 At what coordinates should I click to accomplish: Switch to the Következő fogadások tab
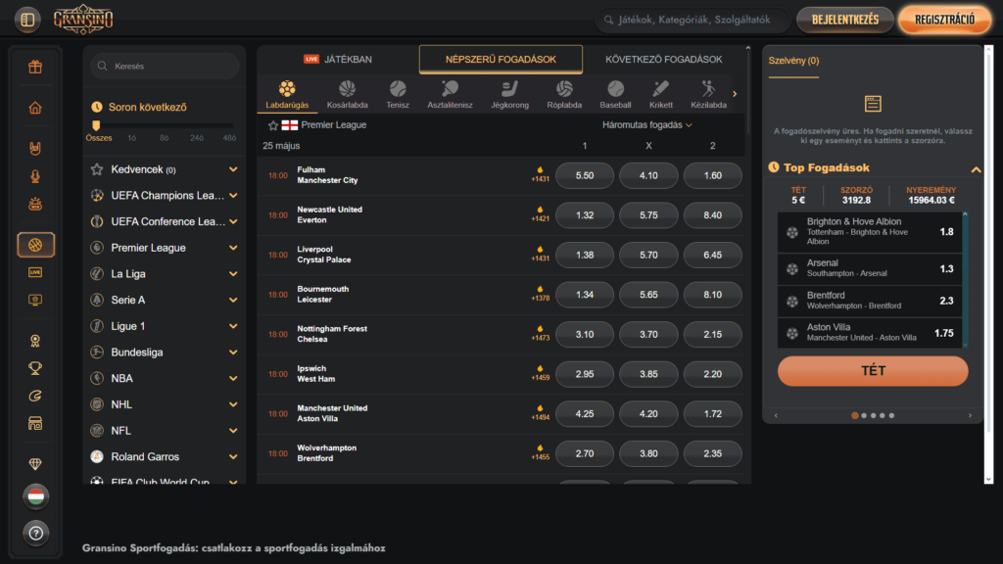(663, 60)
